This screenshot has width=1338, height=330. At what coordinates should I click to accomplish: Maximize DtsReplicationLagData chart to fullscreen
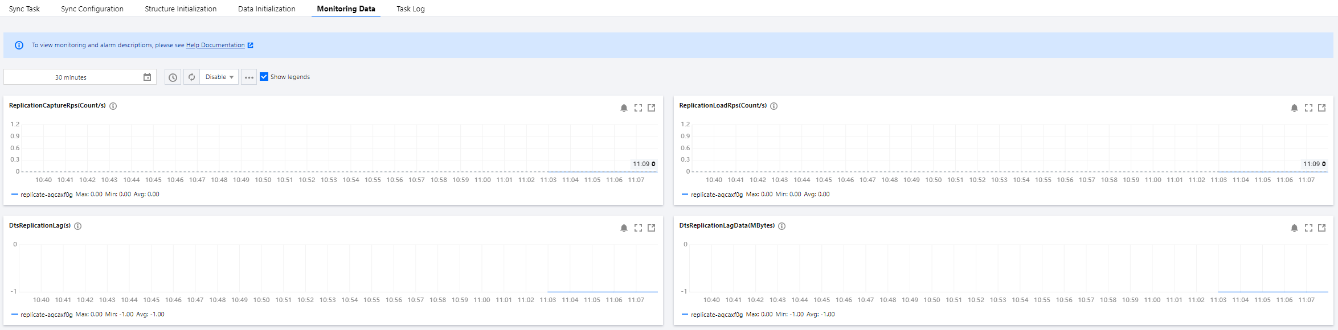pos(1308,228)
